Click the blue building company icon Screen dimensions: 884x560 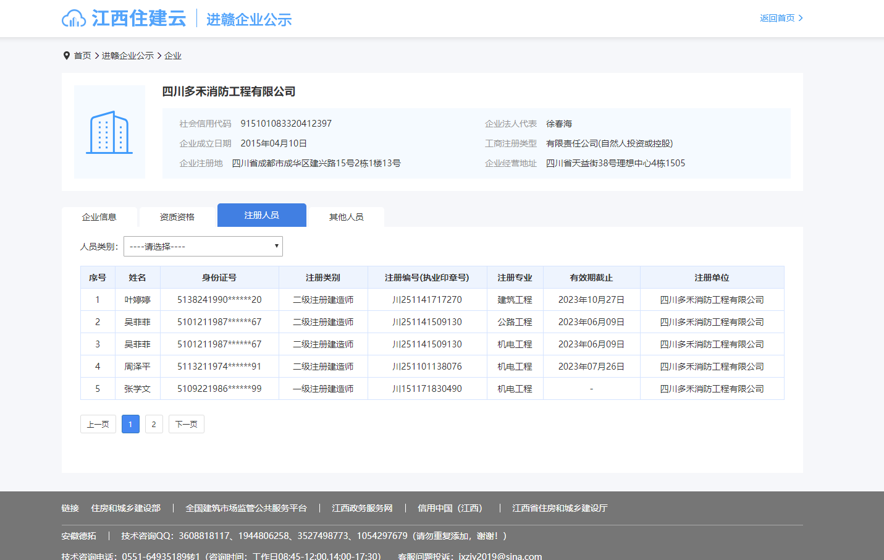click(109, 132)
